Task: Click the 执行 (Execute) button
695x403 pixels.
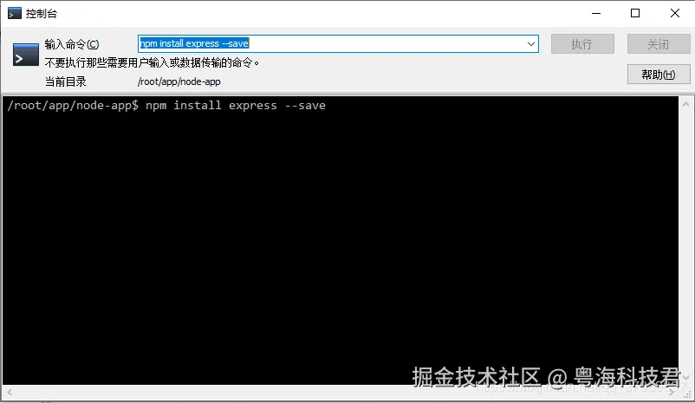Action: 582,44
